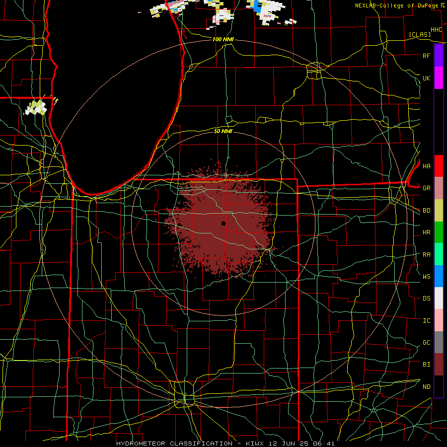This screenshot has height=447, width=447.
Task: Click the BI dark red legend swatch
Action: [439, 365]
